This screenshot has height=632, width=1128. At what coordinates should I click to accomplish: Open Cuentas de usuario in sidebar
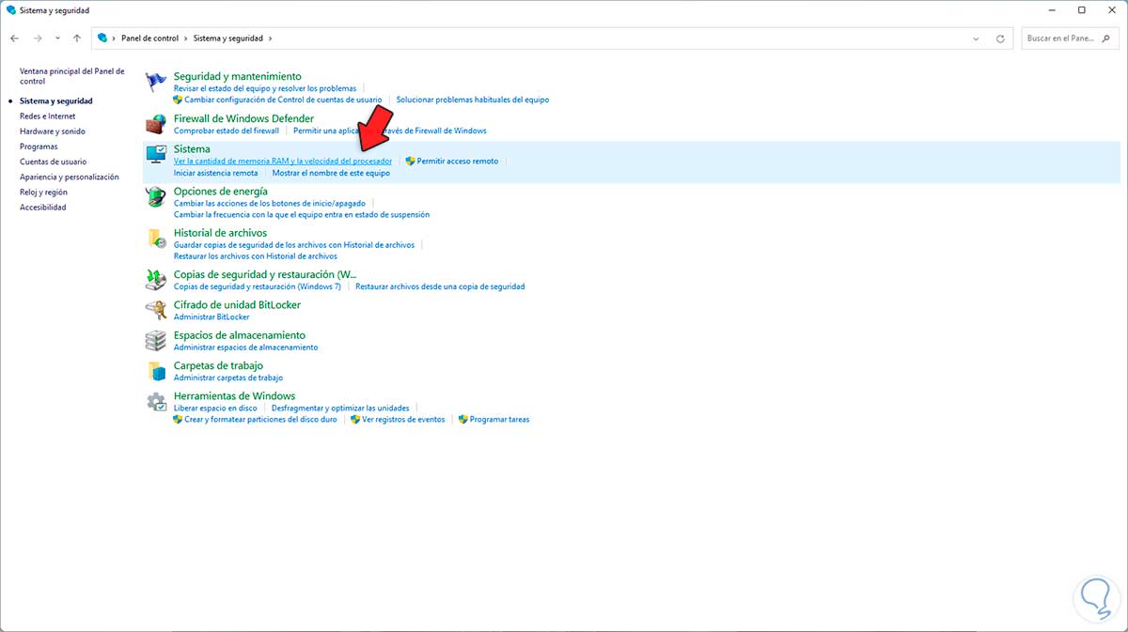[53, 162]
